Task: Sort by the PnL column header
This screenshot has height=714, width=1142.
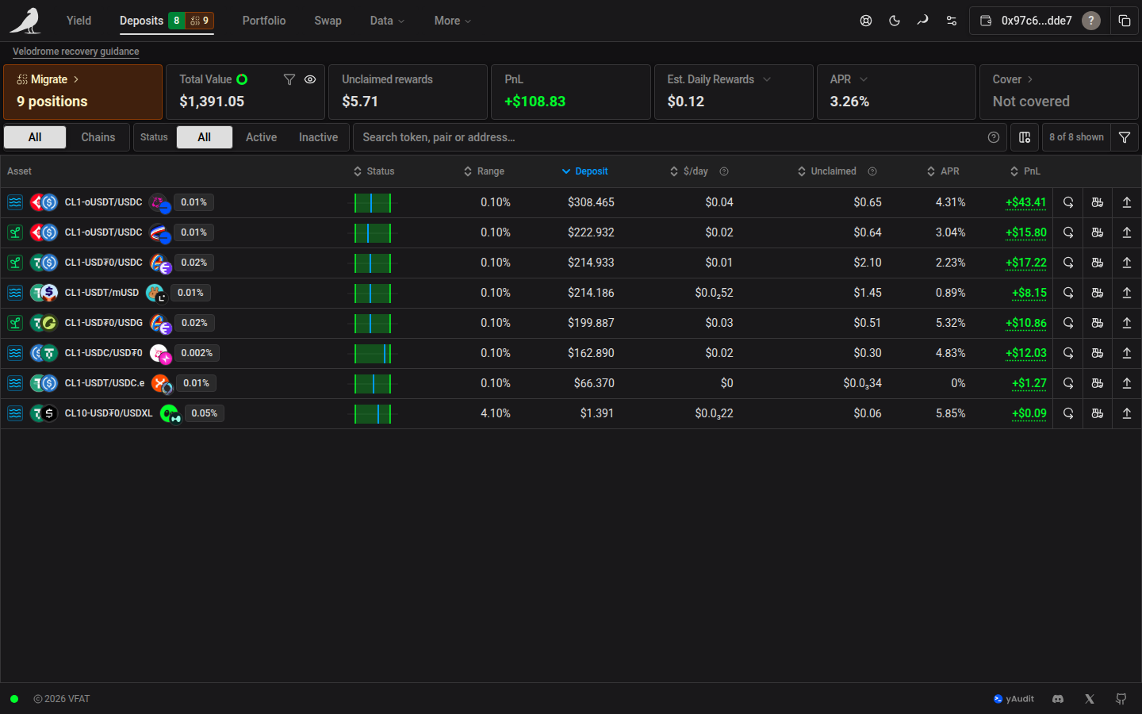Action: click(x=1025, y=171)
